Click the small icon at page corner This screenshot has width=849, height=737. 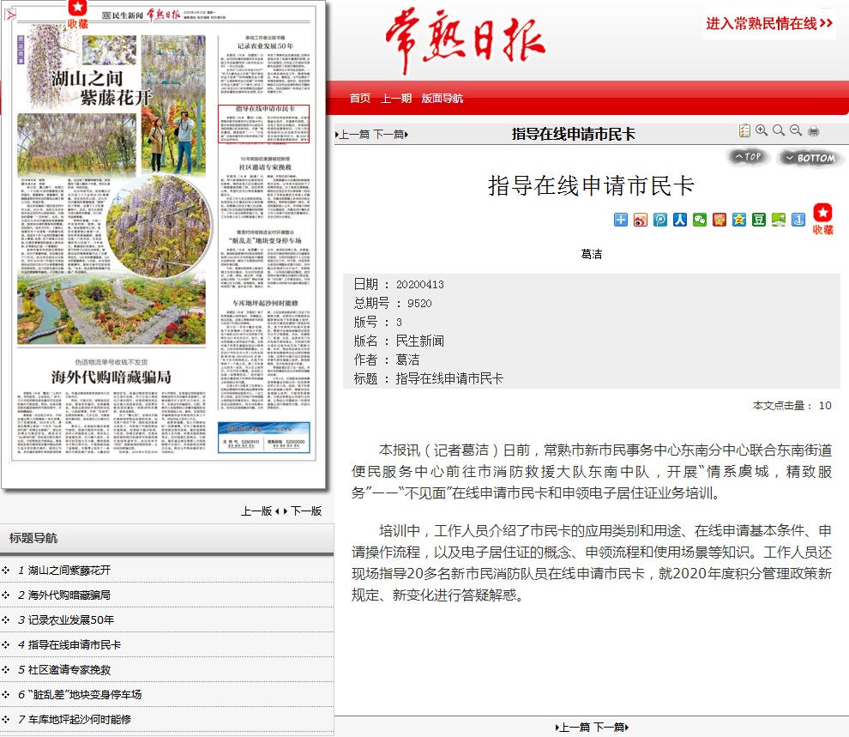point(9,14)
